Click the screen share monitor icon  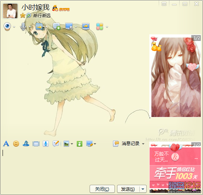click(86, 27)
